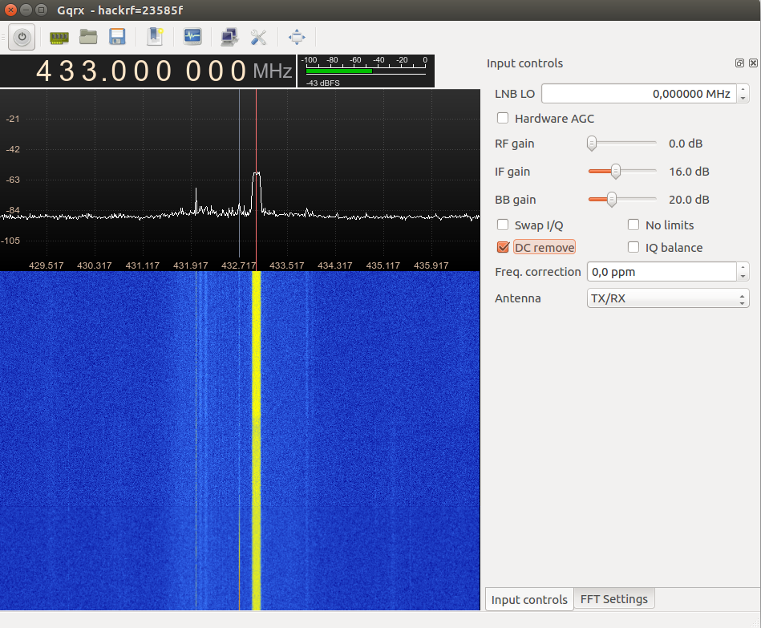Float the Input controls panel
The image size is (761, 628).
click(x=739, y=63)
